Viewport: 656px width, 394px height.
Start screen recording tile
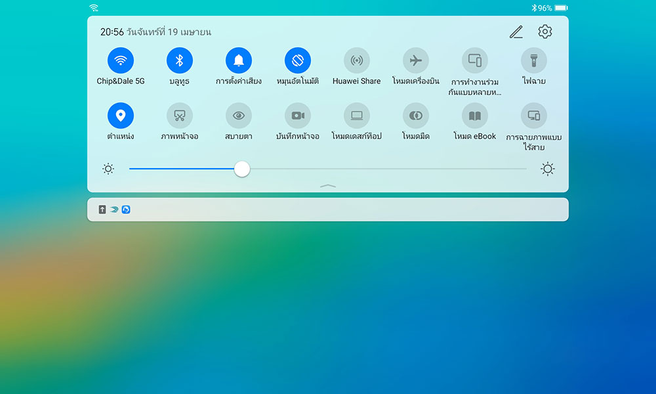click(297, 116)
